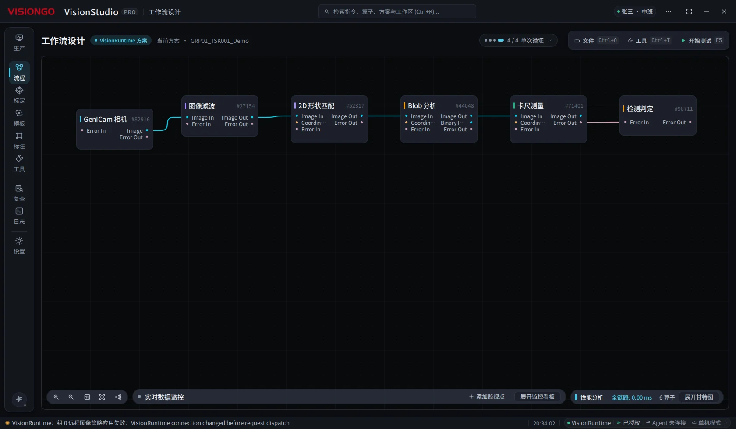736x429 pixels.
Task: Open the 模板 template section
Action: coord(19,118)
